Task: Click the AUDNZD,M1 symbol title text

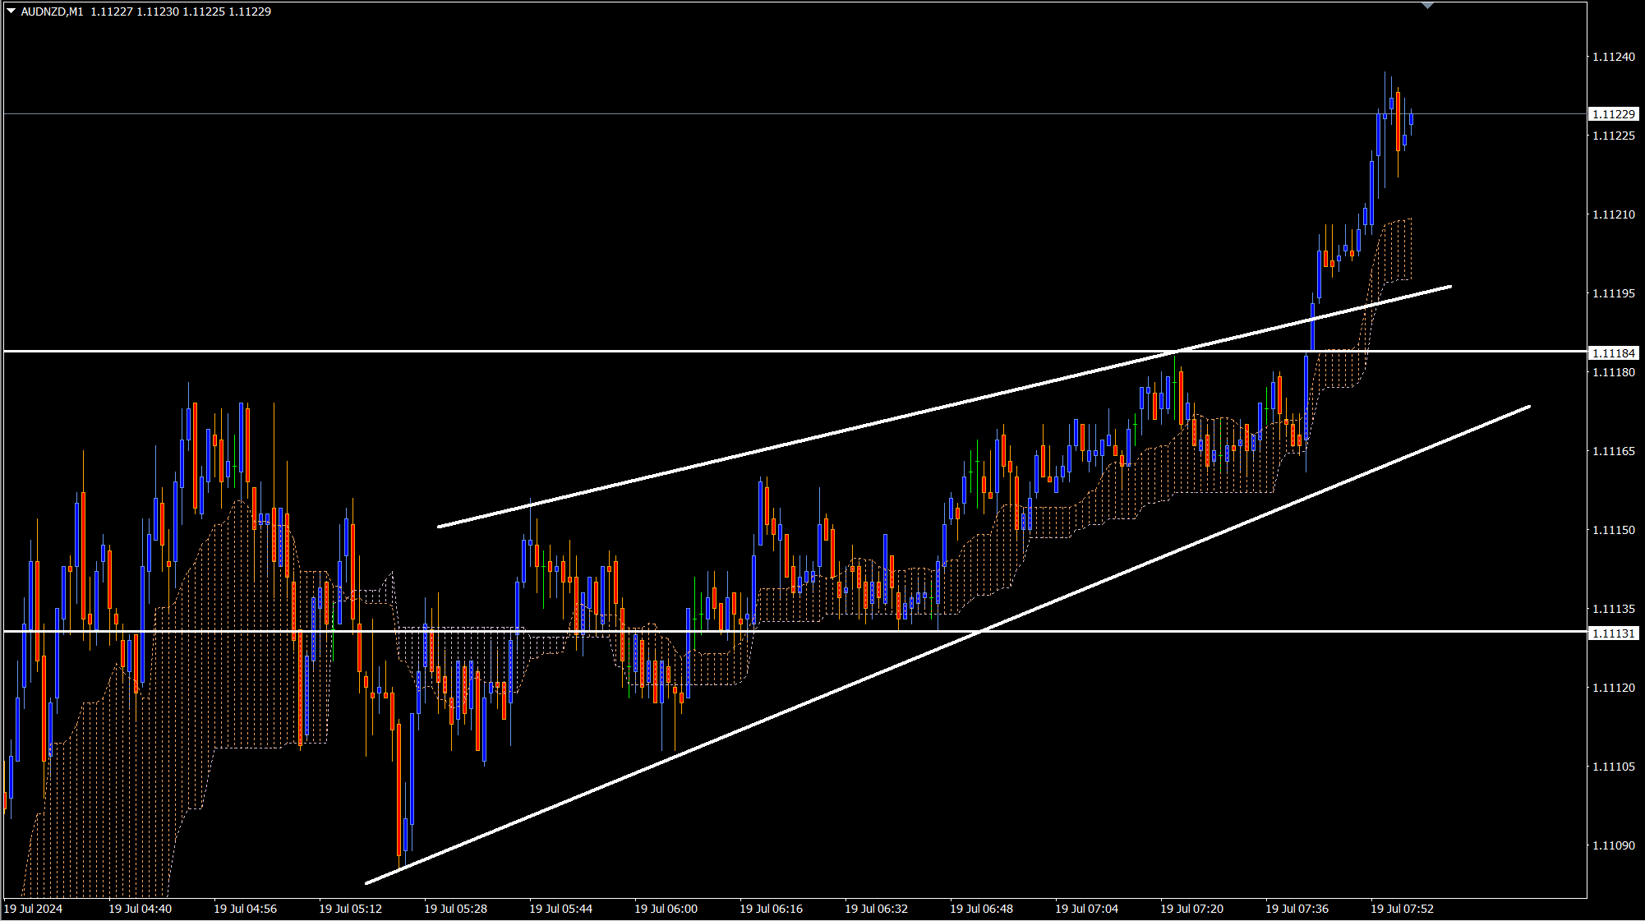Action: point(52,12)
